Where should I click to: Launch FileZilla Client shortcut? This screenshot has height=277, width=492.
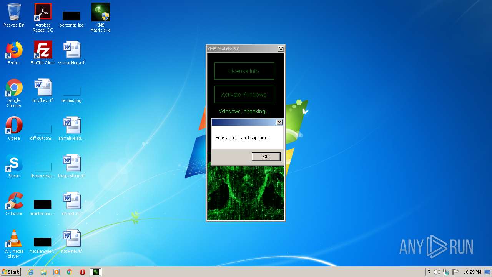click(43, 53)
